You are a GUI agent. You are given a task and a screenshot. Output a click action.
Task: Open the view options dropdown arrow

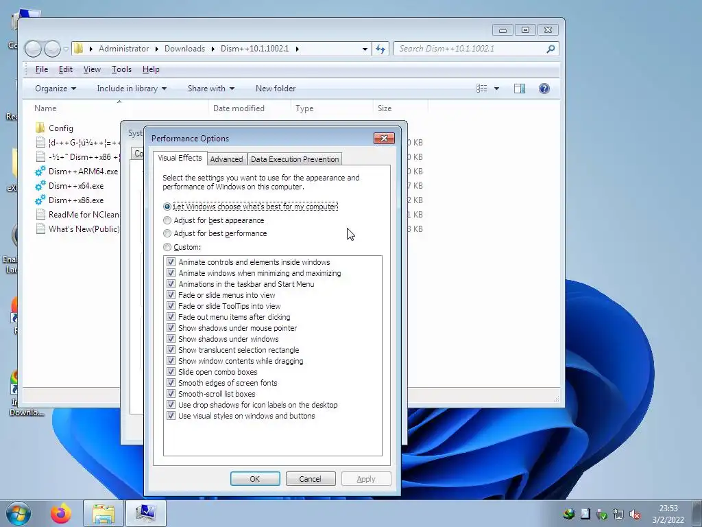tap(496, 89)
